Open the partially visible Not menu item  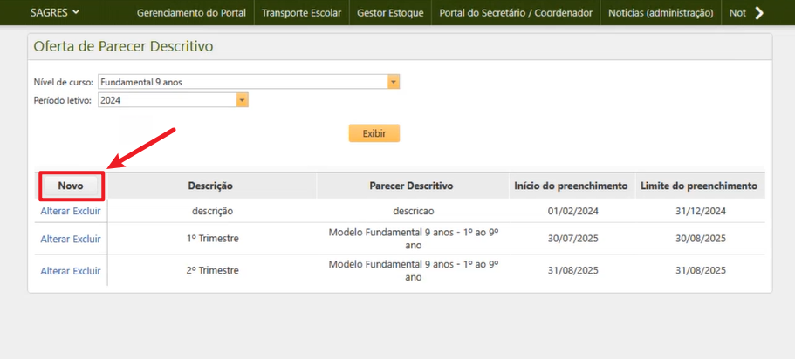(x=737, y=13)
